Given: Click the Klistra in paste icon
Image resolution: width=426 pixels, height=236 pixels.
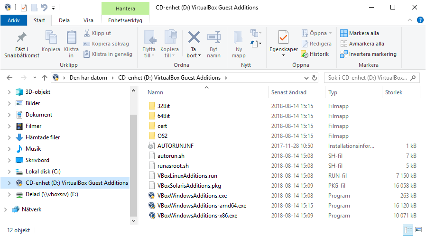Looking at the screenshot, I should 72,37.
